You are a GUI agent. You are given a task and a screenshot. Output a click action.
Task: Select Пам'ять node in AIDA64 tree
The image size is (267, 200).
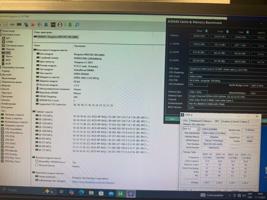(10, 49)
